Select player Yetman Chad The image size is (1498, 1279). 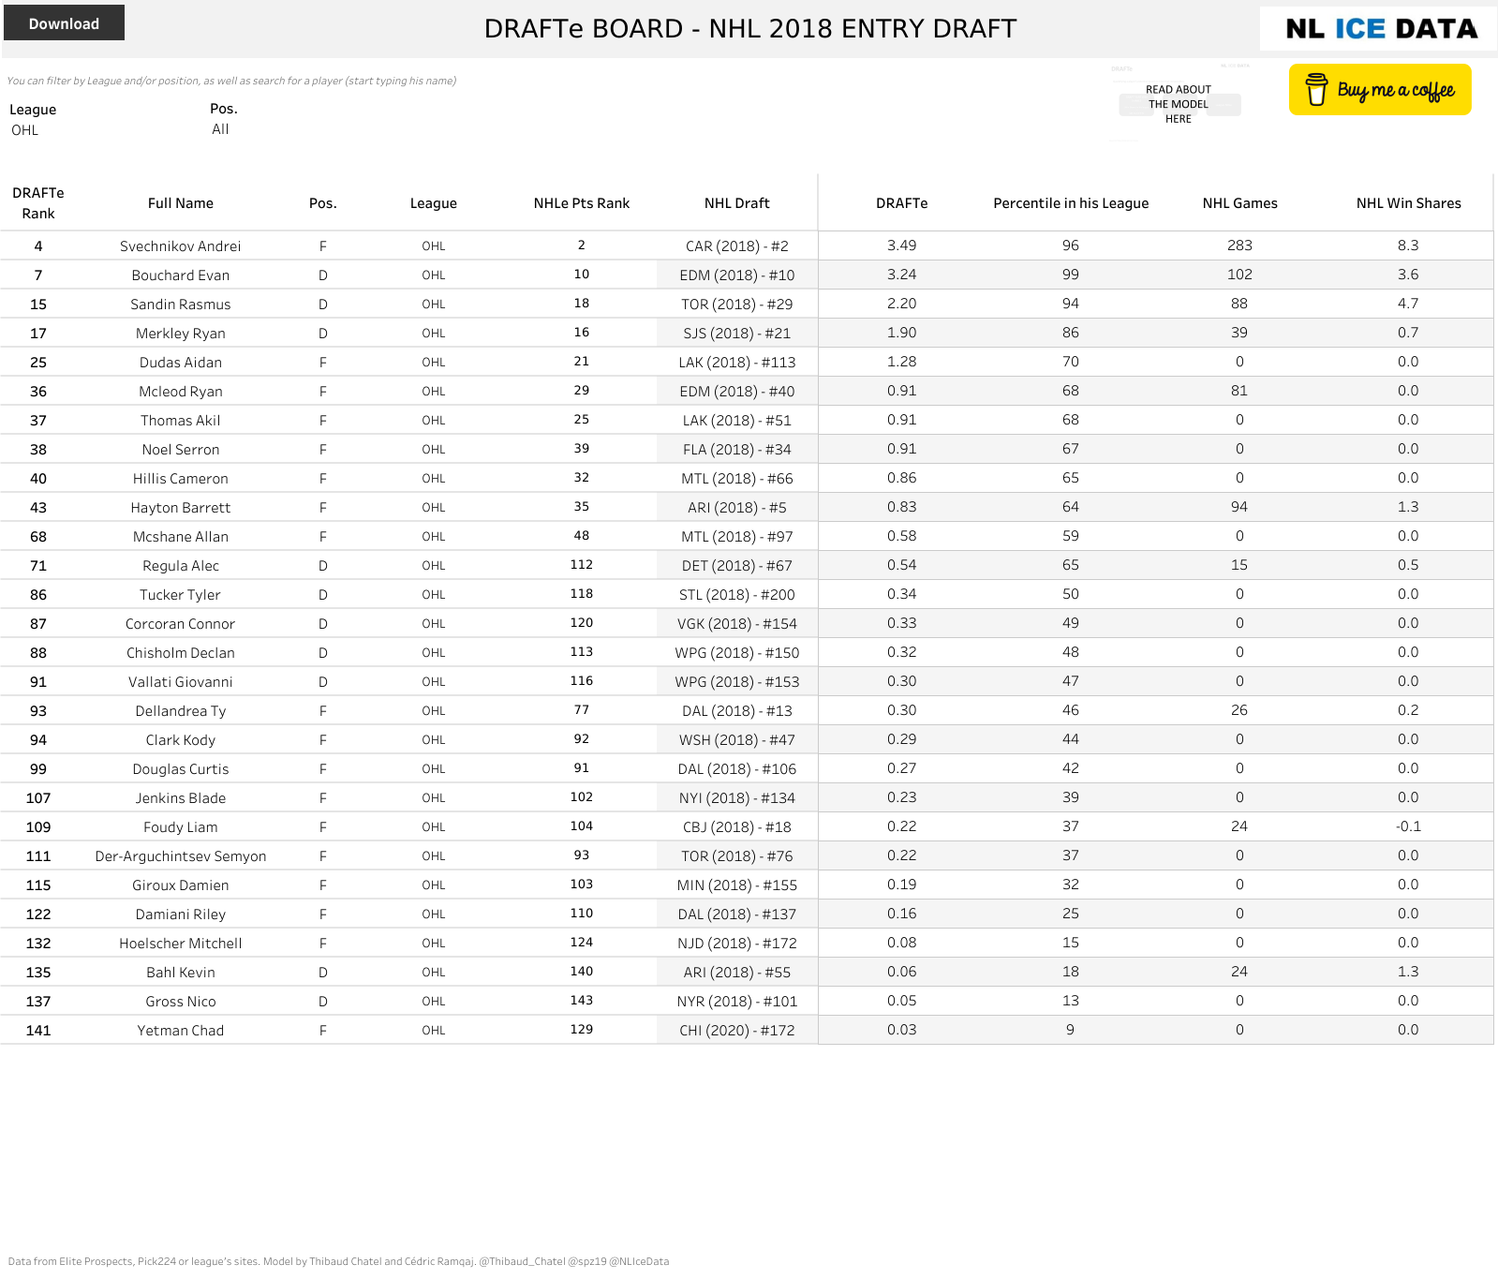pos(181,1031)
